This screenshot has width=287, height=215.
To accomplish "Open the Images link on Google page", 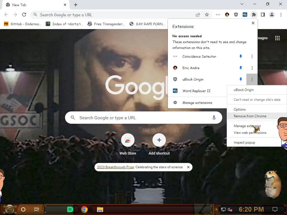I will [x=263, y=38].
